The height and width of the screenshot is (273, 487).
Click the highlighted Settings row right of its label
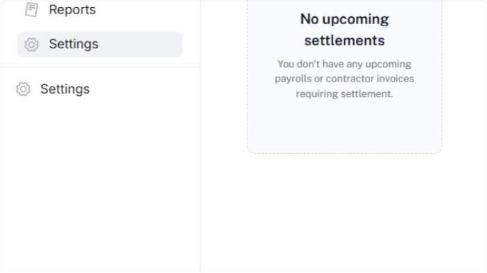(x=140, y=45)
